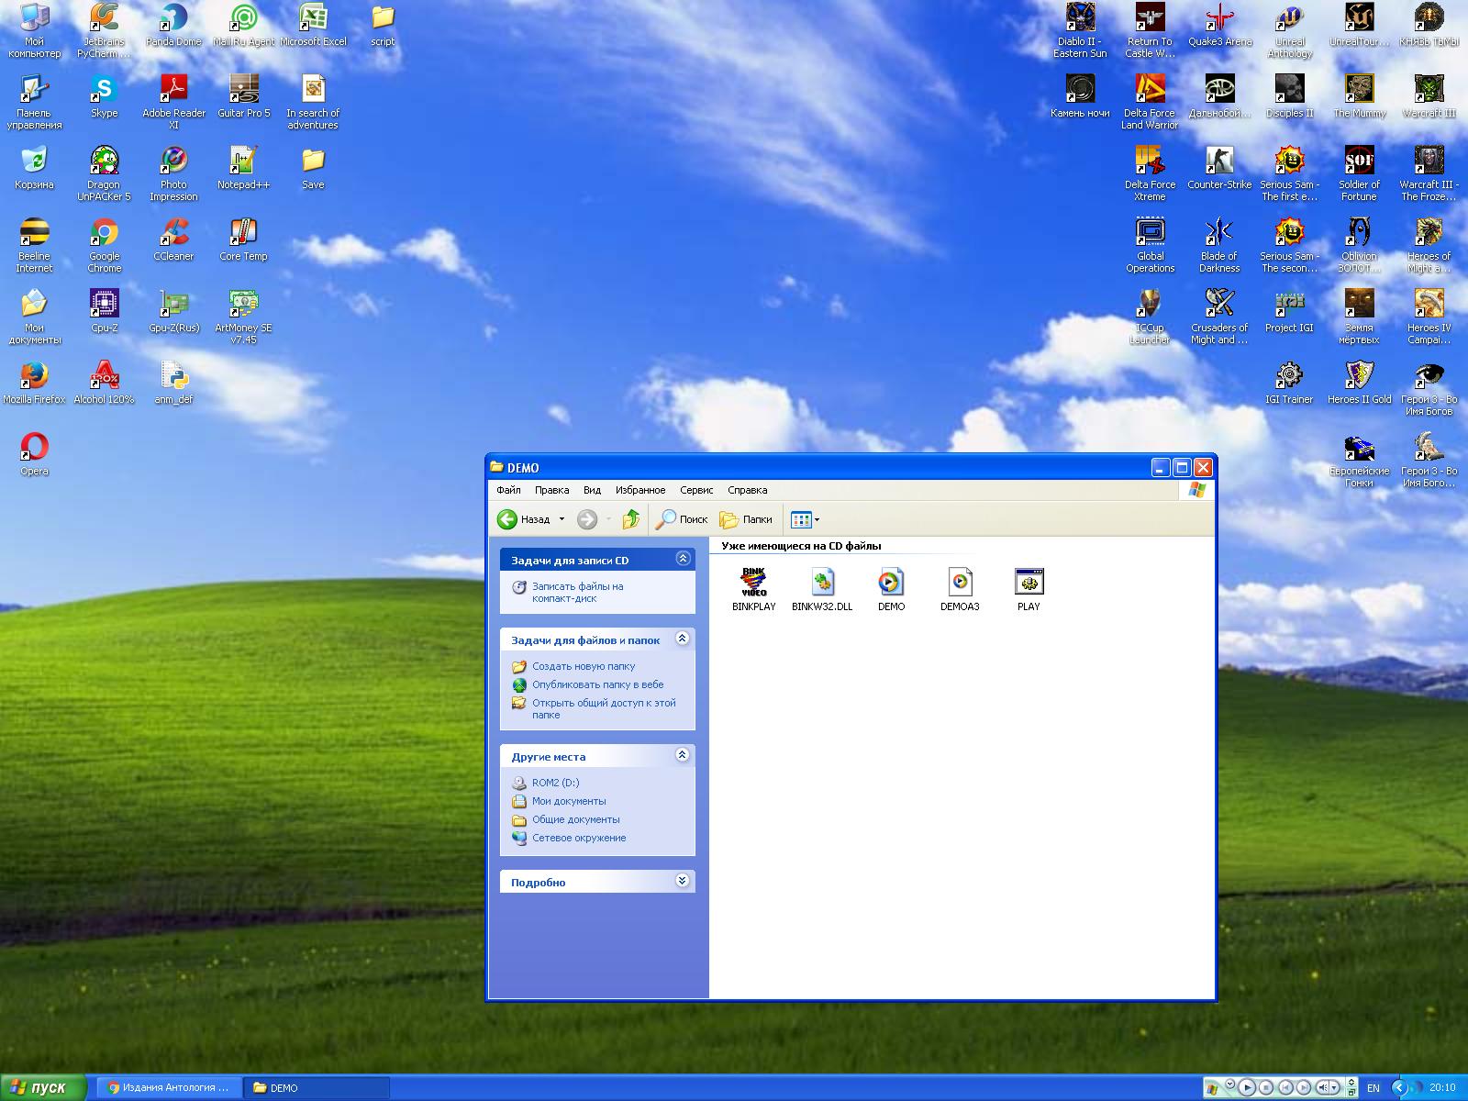Mute the taskbar media player
Image resolution: width=1468 pixels, height=1101 pixels.
[1324, 1087]
